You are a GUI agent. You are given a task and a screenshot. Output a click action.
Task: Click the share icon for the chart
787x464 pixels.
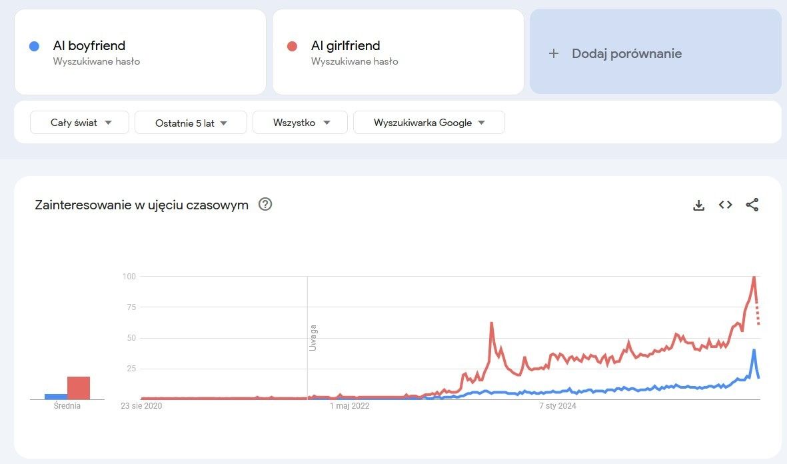[752, 205]
